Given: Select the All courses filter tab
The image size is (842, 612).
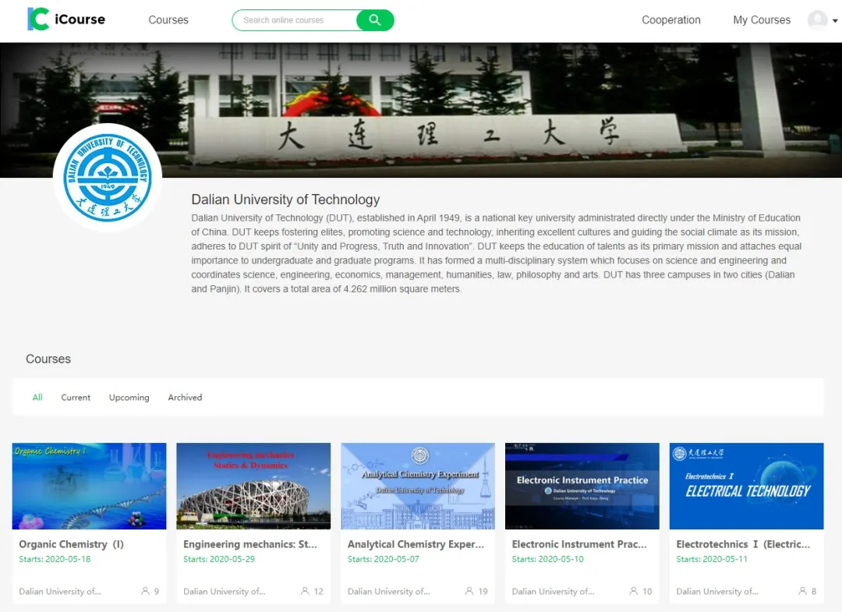Looking at the screenshot, I should (37, 398).
